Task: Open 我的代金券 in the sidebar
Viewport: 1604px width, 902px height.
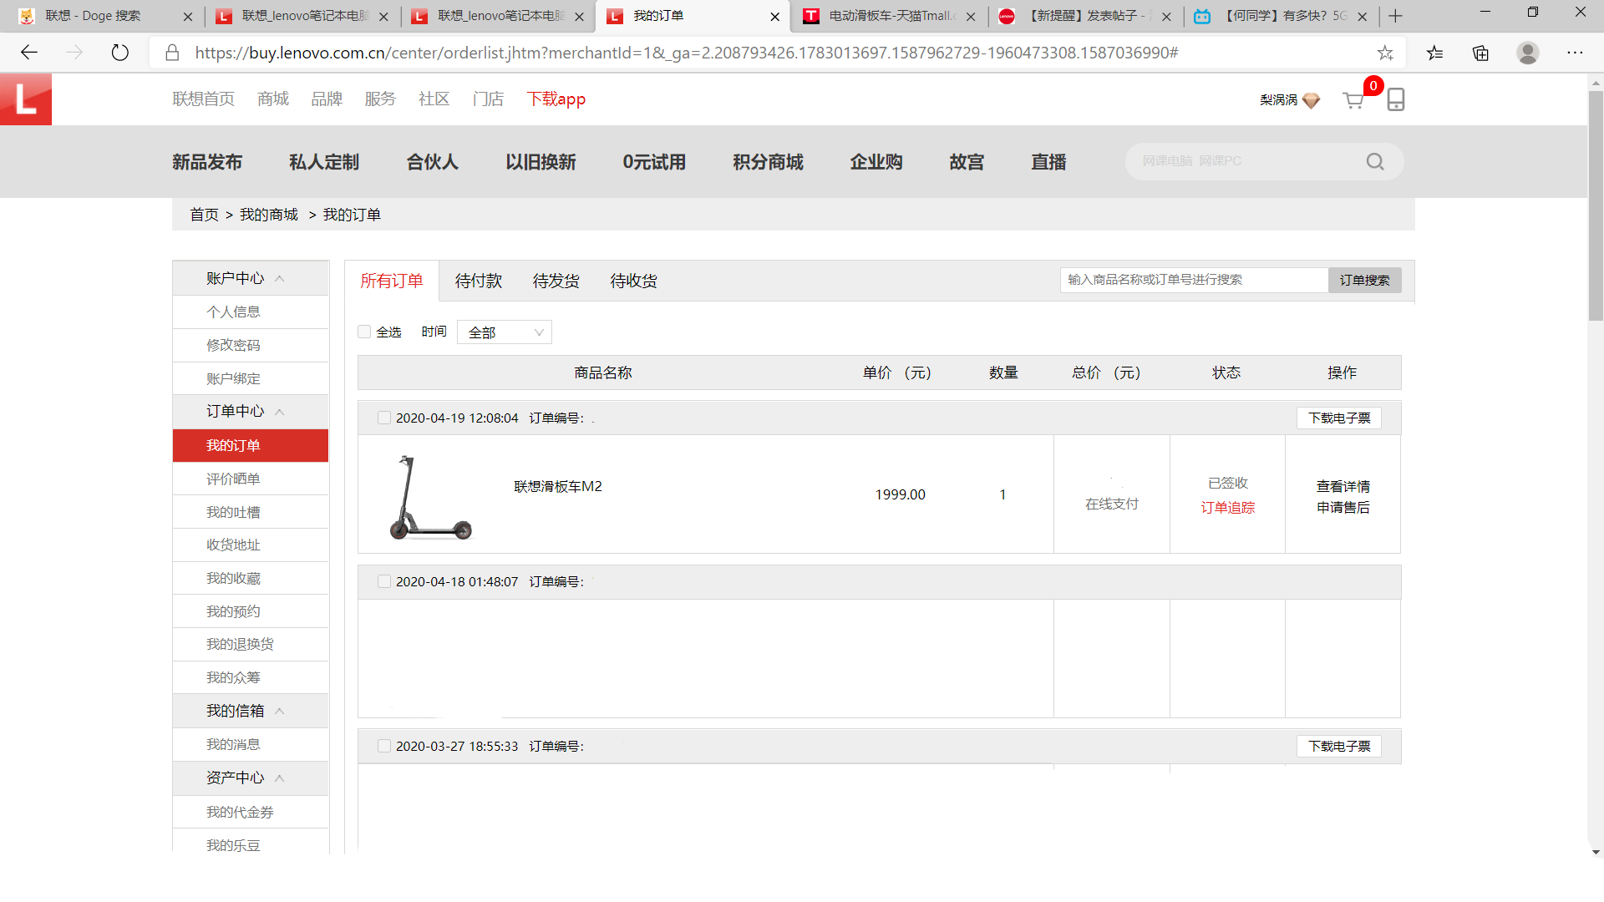Action: pyautogui.click(x=241, y=812)
